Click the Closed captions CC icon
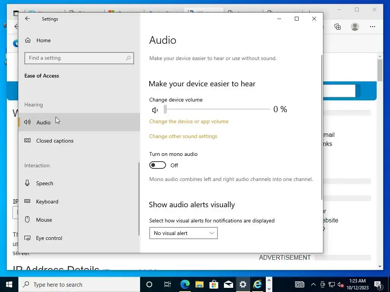Viewport: 390px width, 292px height. [x=27, y=140]
